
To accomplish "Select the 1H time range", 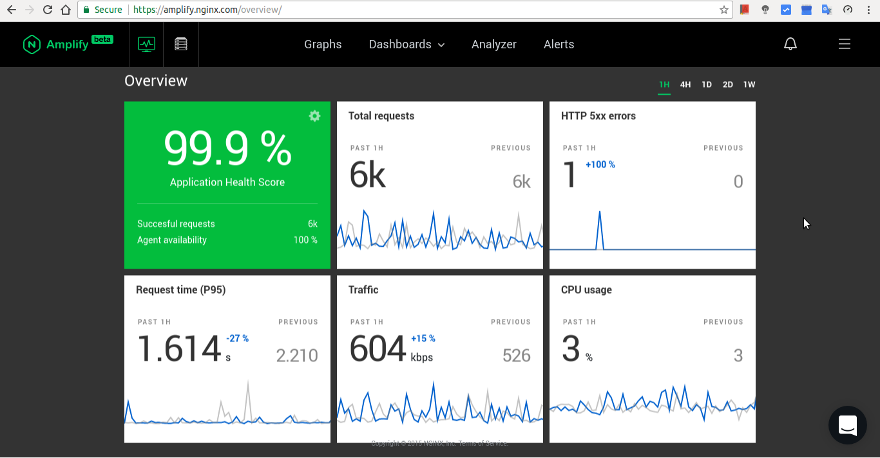I will [664, 84].
